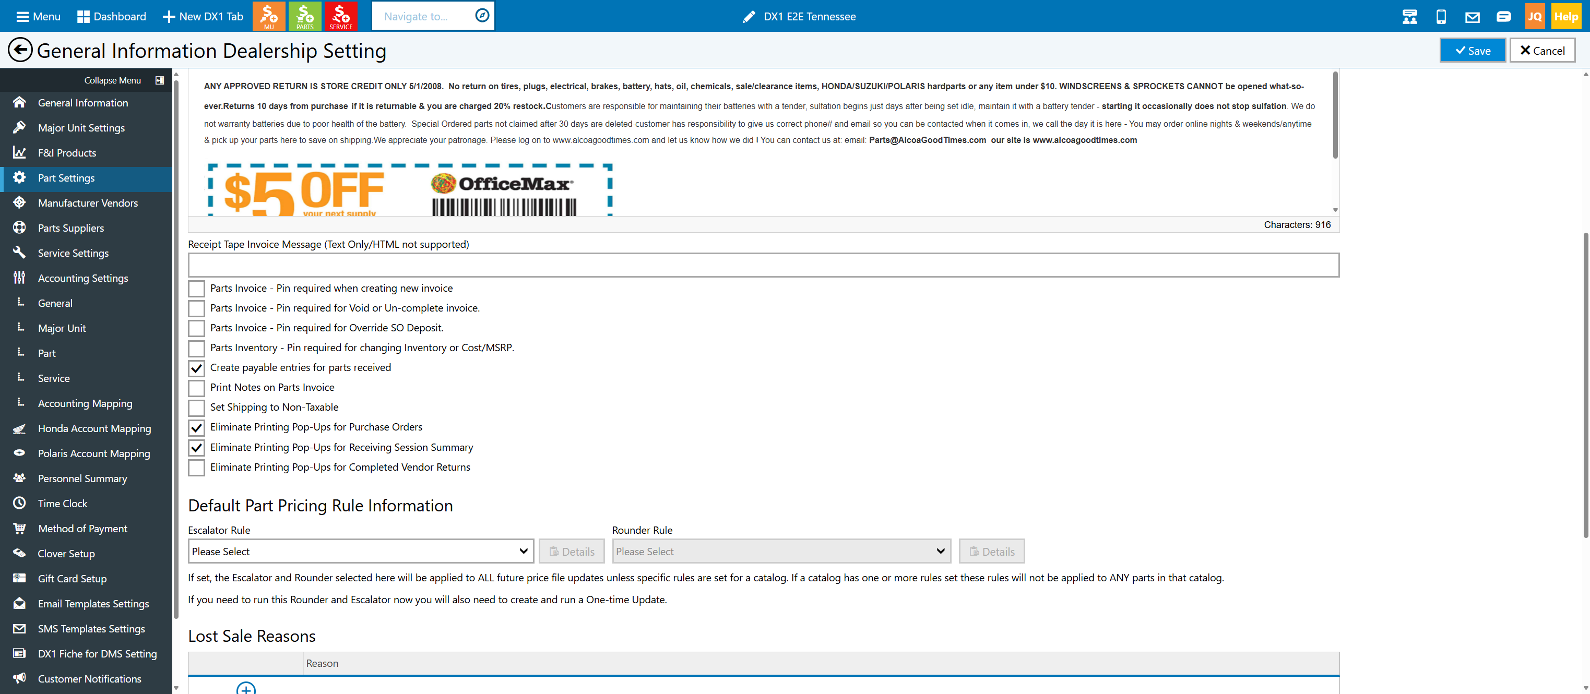Toggle the Collapse Menu icon
This screenshot has width=1590, height=694.
(160, 80)
